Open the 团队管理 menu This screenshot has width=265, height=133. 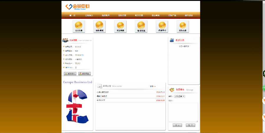[122, 15]
